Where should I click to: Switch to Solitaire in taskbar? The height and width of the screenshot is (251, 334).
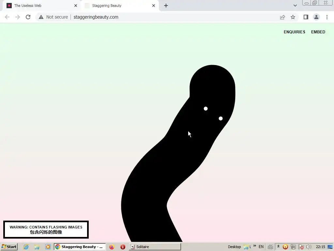155,247
